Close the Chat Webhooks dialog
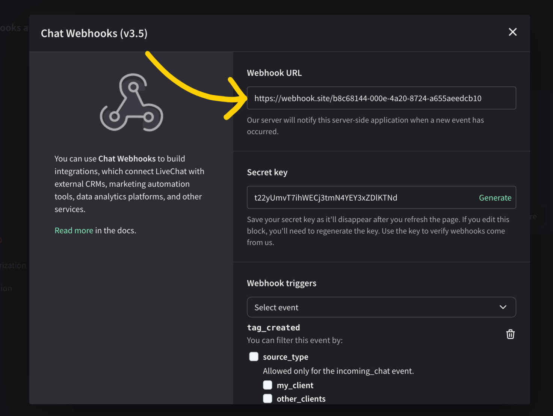This screenshot has height=416, width=553. coord(512,32)
